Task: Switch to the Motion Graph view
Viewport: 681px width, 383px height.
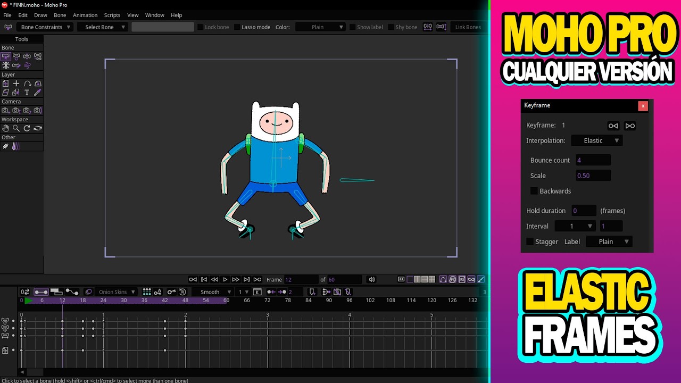Action: (x=72, y=292)
